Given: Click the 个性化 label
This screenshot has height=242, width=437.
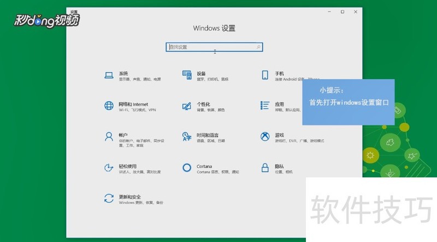Looking at the screenshot, I should [203, 104].
